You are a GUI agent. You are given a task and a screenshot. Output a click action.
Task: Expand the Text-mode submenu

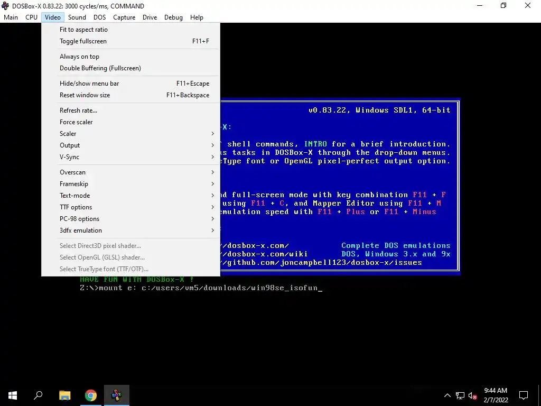click(130, 196)
